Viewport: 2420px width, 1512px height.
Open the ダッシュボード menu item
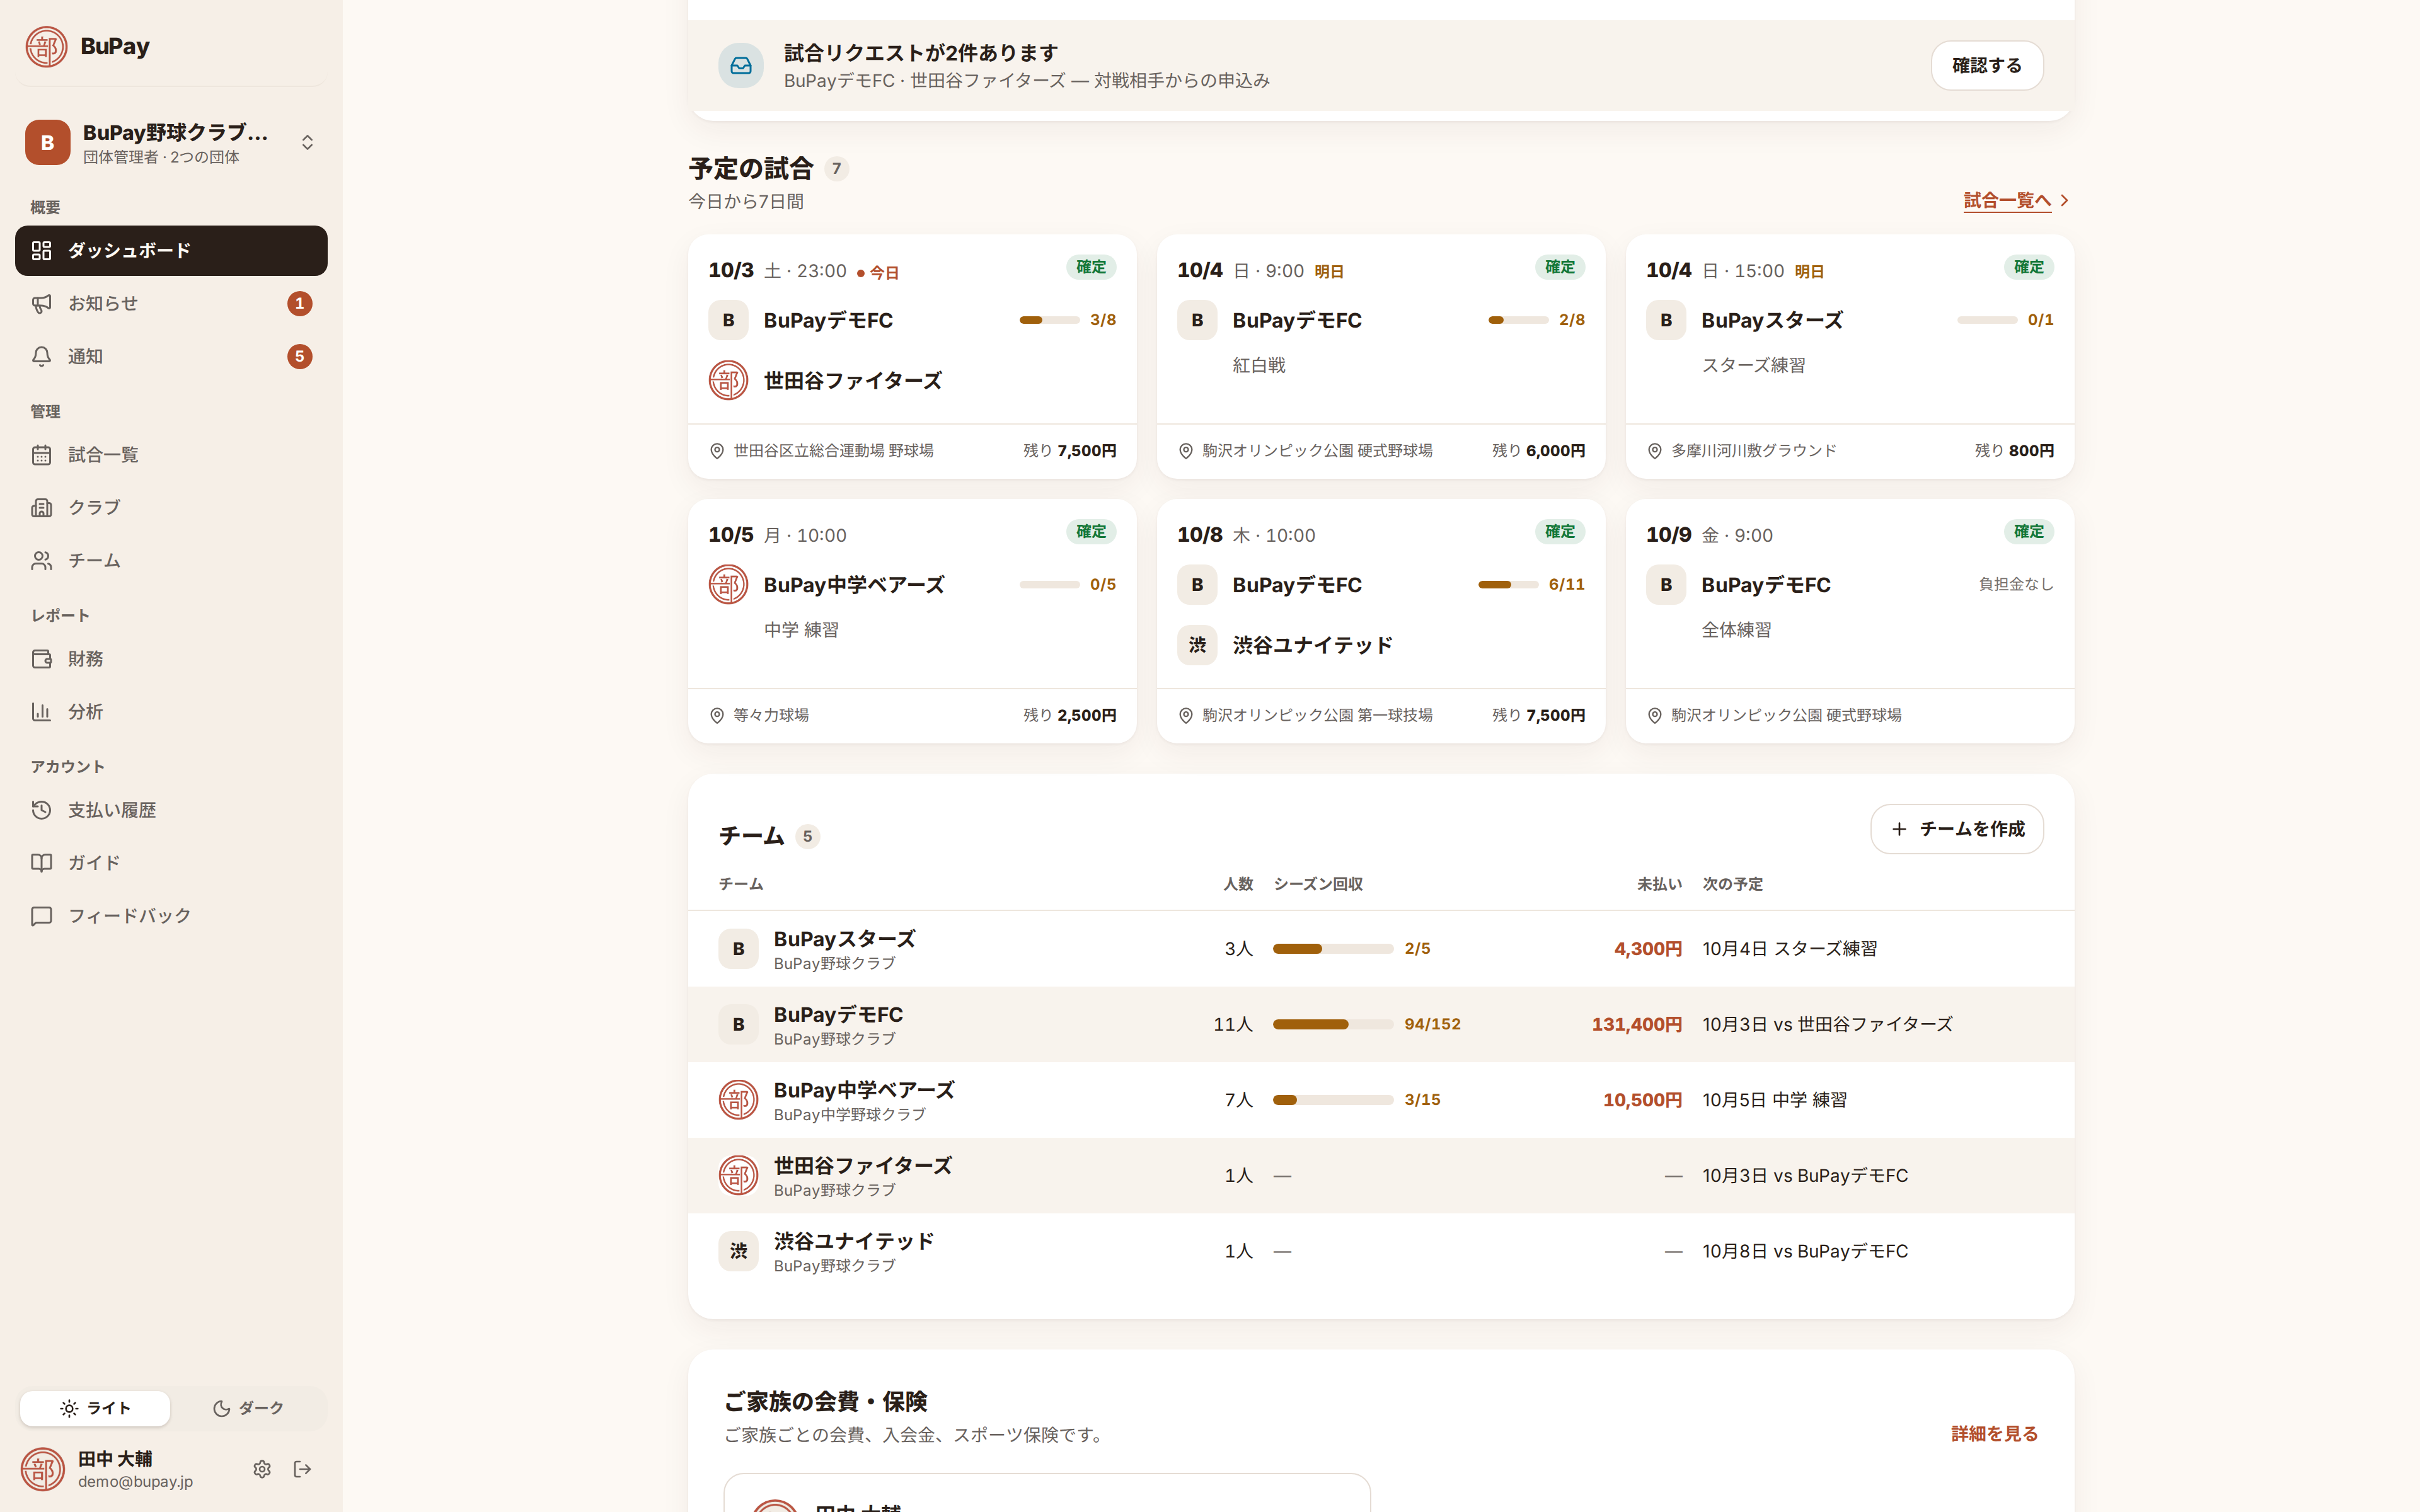coord(171,250)
